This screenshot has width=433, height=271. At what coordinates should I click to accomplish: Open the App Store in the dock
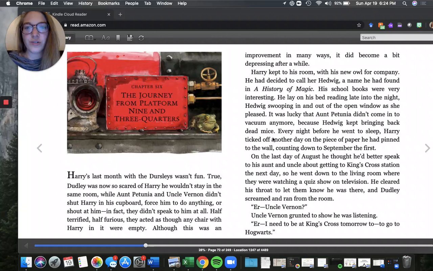click(125, 262)
